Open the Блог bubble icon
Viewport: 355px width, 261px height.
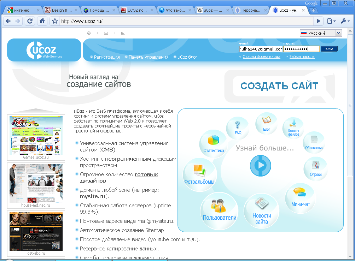(267, 124)
